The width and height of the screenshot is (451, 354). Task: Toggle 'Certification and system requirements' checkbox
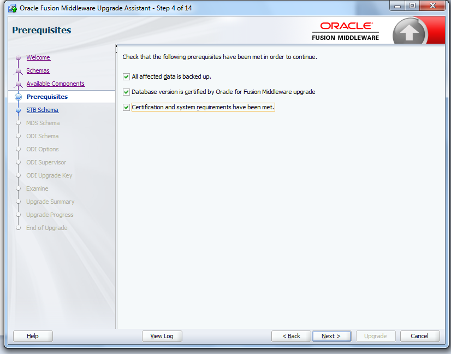click(126, 107)
